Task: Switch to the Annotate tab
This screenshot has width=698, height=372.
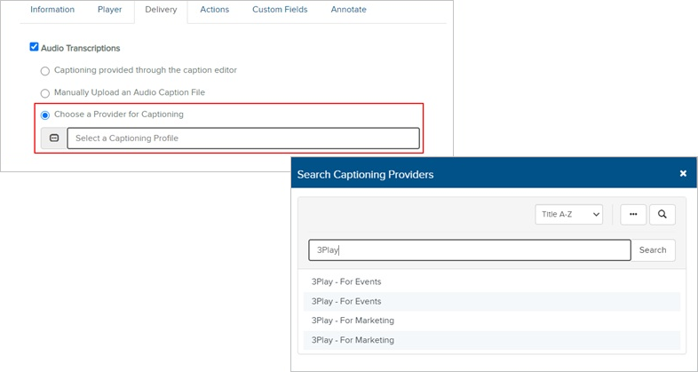Action: (348, 10)
